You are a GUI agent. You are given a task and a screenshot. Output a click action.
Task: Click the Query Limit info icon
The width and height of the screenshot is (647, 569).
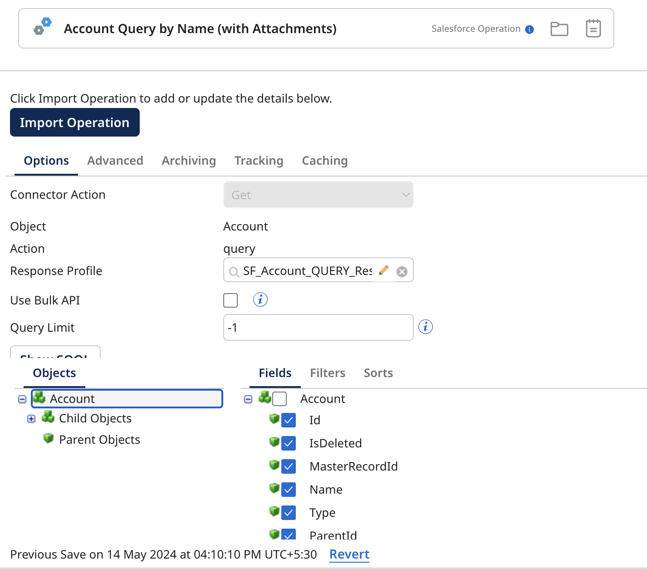[x=425, y=327]
